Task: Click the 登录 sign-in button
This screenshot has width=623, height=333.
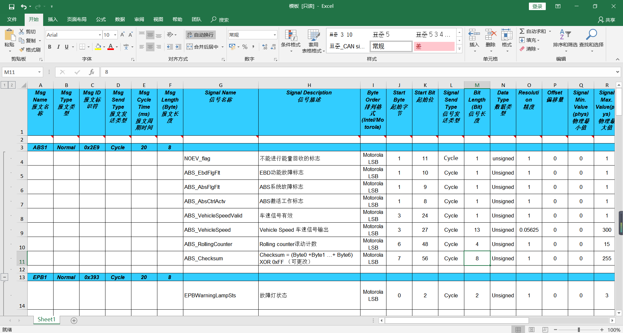Action: coord(537,6)
